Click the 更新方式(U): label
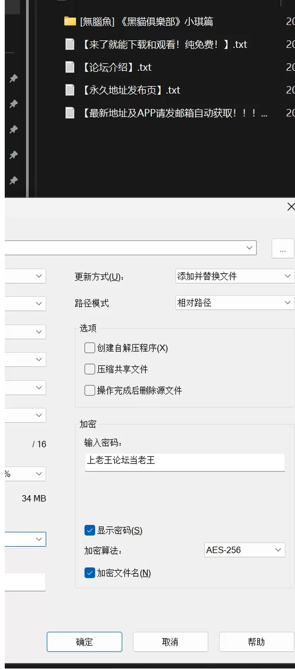 [x=99, y=277]
